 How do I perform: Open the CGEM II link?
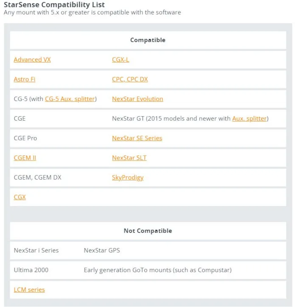25,158
